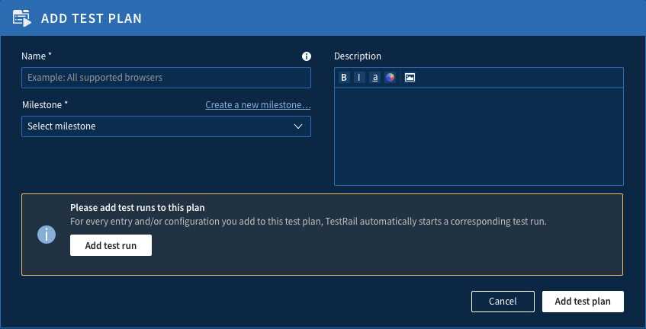This screenshot has height=329, width=646.
Task: Open the Create a new milestone link
Action: [258, 105]
